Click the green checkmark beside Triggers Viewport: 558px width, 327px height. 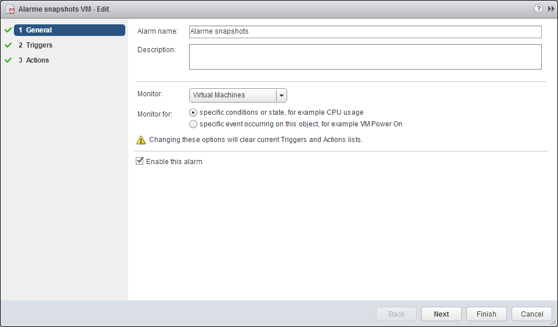(8, 45)
